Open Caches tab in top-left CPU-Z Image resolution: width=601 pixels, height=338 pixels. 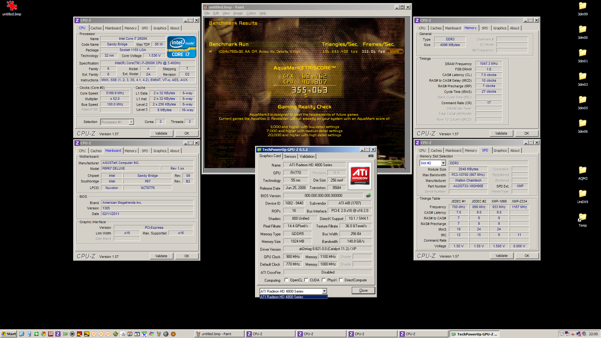(96, 28)
